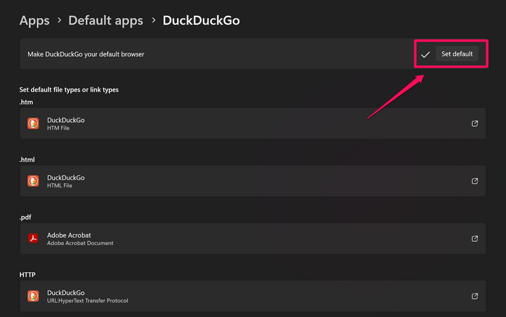Choose the Adobe Acrobat Document entry

coord(80,239)
